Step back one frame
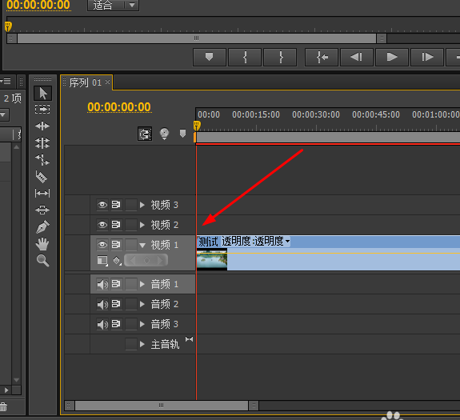Viewport: 460px width, 420px height. point(357,57)
